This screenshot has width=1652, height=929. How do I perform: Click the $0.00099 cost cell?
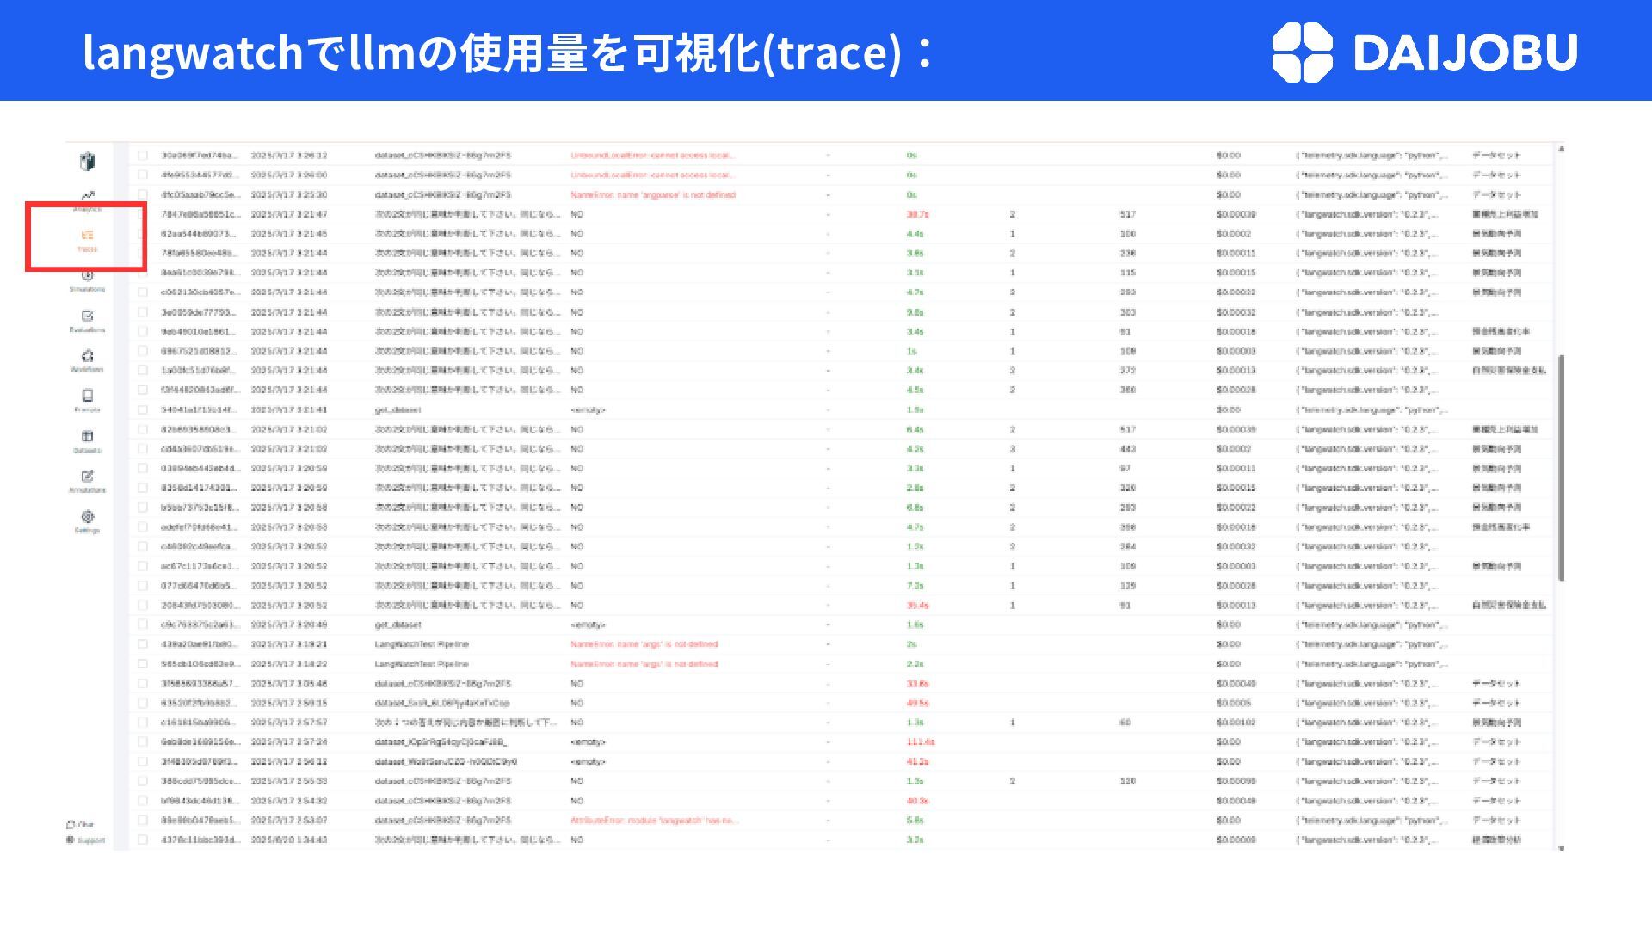[1236, 781]
